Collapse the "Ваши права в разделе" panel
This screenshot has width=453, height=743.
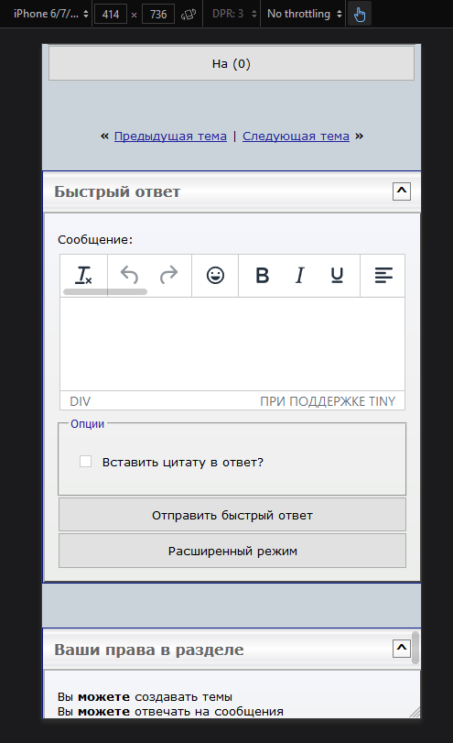[402, 649]
